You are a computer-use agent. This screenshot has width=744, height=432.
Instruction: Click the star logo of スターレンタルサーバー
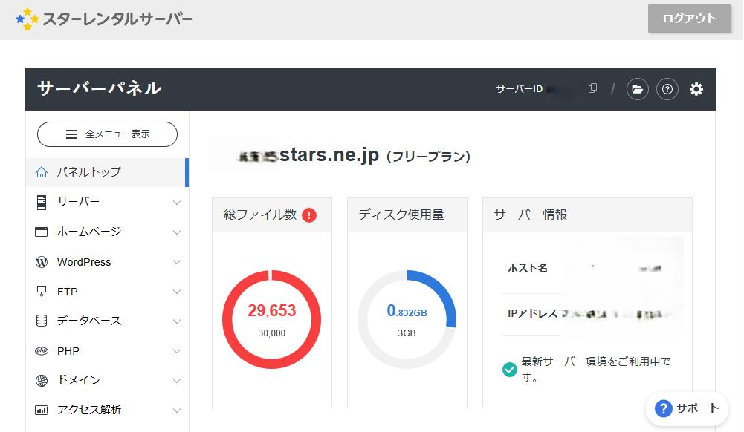(28, 19)
